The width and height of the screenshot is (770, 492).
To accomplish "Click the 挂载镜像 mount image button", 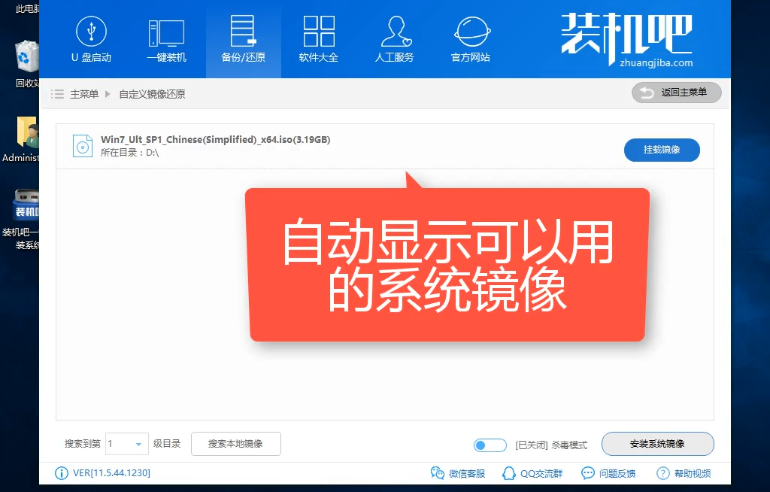I will point(662,150).
